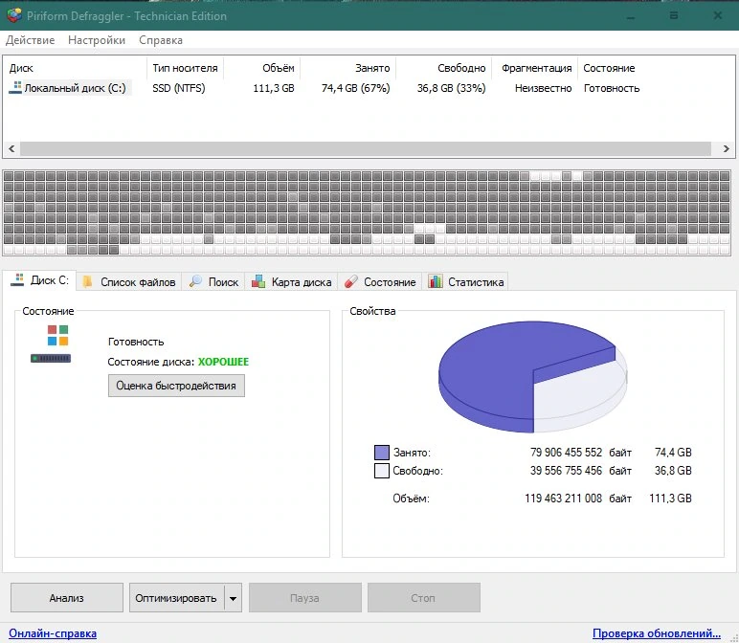Image resolution: width=739 pixels, height=643 pixels.
Task: Click the 79 906 455 552 bytes value
Action: [566, 453]
